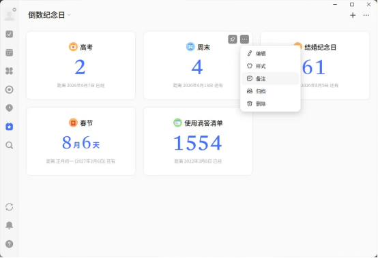Click the 距离 2026年6月13日 还有 date text
Screen dimensions: 378x258
click(198, 85)
